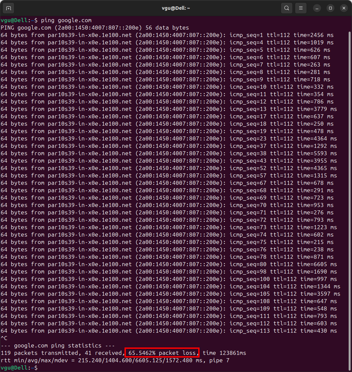This screenshot has height=372, width=352.
Task: Click the line with icmp_seq=23 time=4364 ms
Action: [169, 138]
